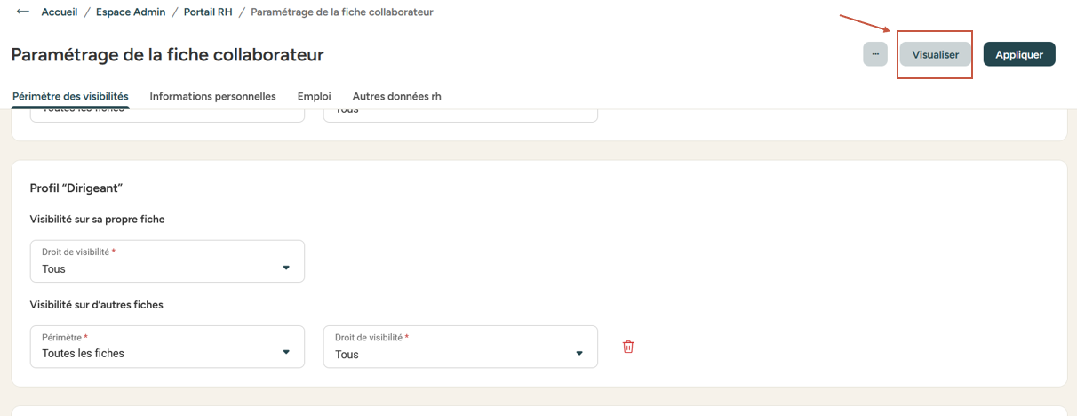Go to Accueil in the breadcrumb

coord(60,12)
